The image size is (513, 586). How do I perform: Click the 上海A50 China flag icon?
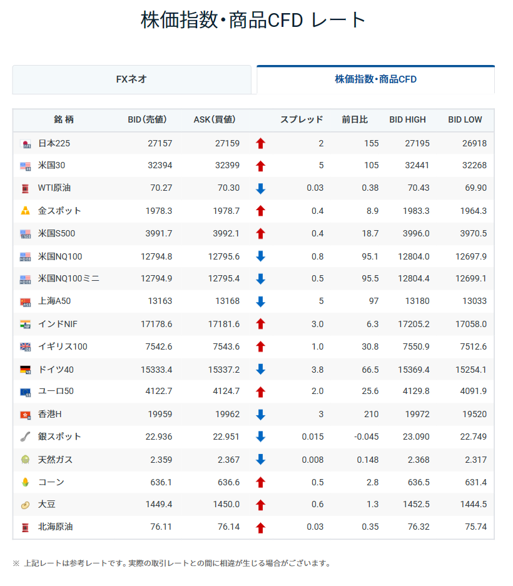tap(26, 301)
